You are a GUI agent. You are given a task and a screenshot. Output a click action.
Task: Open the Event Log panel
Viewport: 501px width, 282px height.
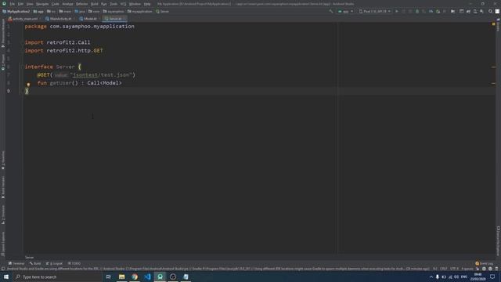[x=485, y=263]
